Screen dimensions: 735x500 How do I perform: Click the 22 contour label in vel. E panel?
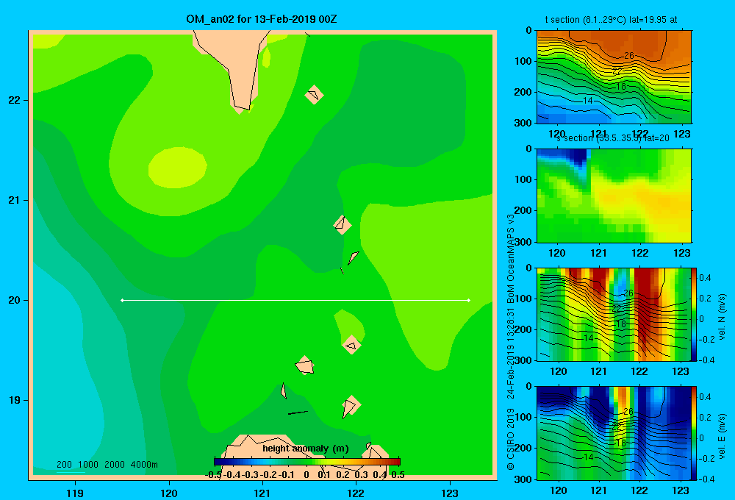click(x=617, y=426)
